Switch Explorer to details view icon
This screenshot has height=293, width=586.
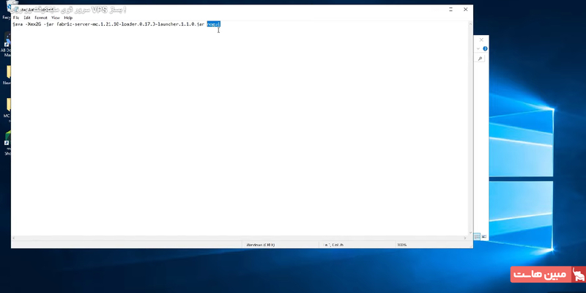[x=476, y=237]
